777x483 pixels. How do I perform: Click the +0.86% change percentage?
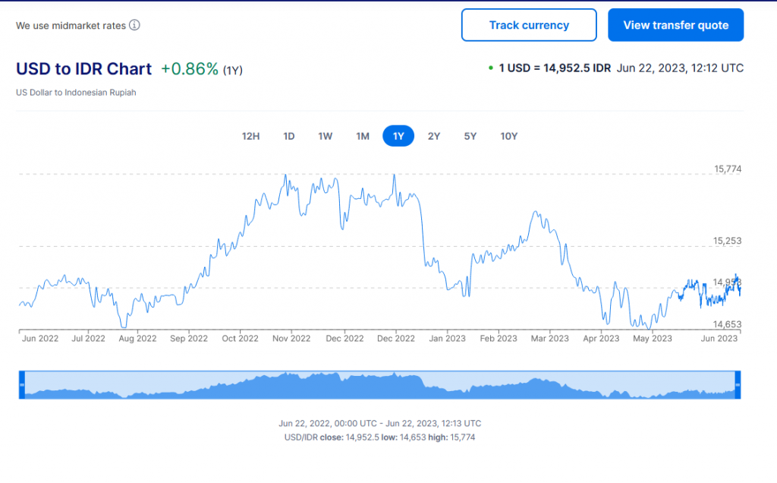pos(189,69)
